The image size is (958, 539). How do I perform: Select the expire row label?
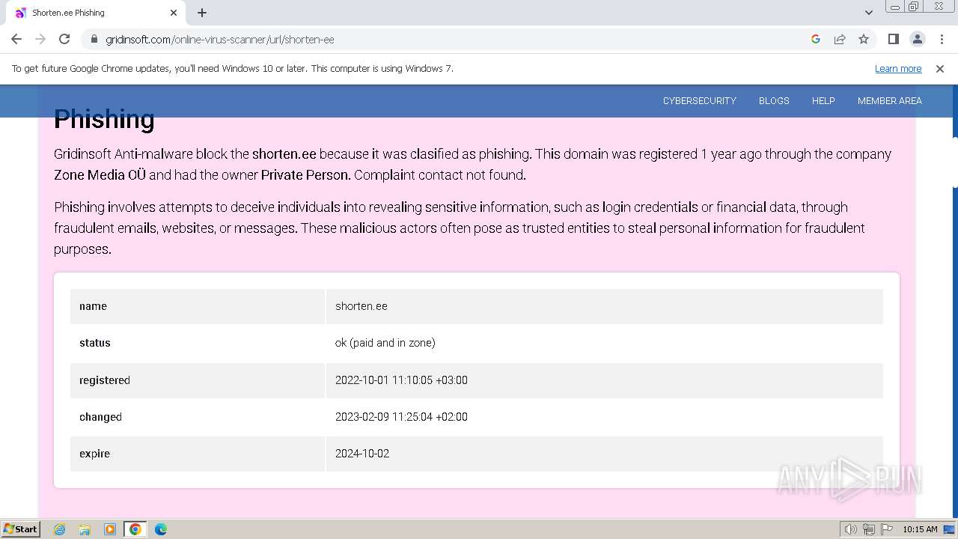94,454
